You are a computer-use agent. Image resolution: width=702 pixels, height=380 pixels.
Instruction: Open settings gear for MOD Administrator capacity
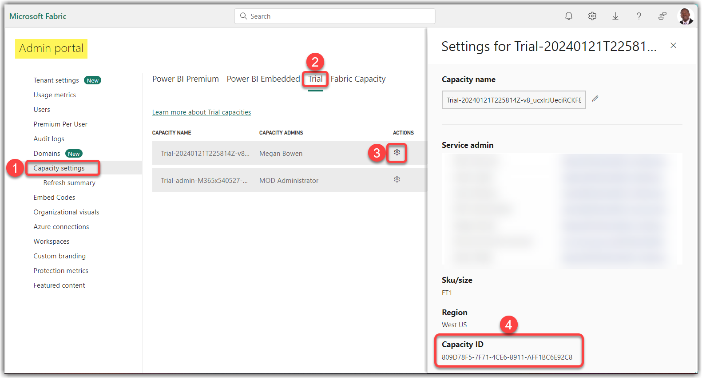(x=397, y=180)
